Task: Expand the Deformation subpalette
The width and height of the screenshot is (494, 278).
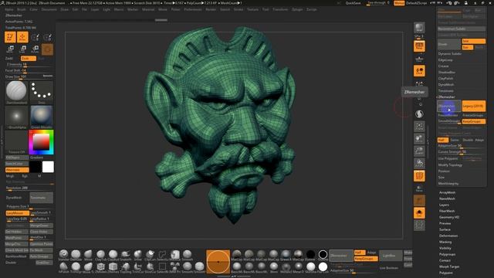Action: 448,236
